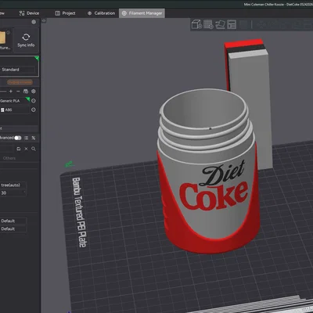Click the Arrange all objects icon
Screen dimensions: 313x313
tap(232, 24)
